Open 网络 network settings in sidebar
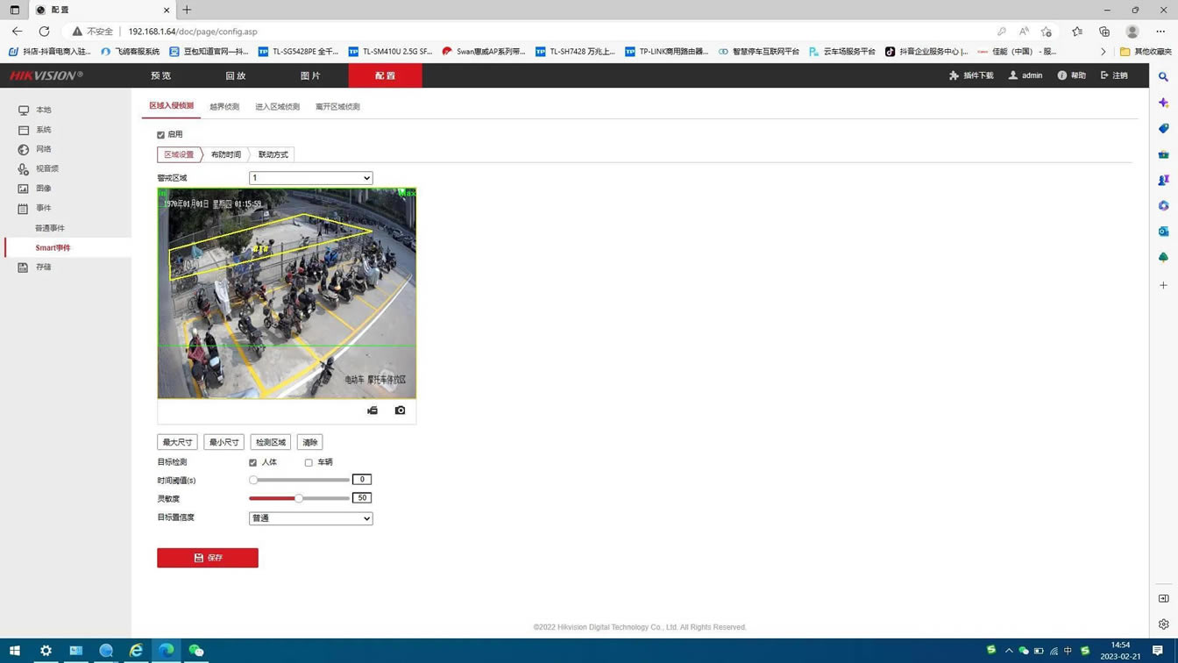Screen dimensions: 1178x663 (43, 149)
